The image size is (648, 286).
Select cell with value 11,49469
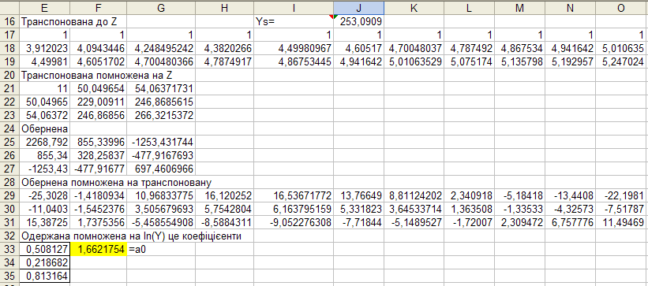(621, 223)
